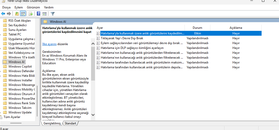Go up one level with folder icon
The image size is (279, 130).
tap(17, 14)
